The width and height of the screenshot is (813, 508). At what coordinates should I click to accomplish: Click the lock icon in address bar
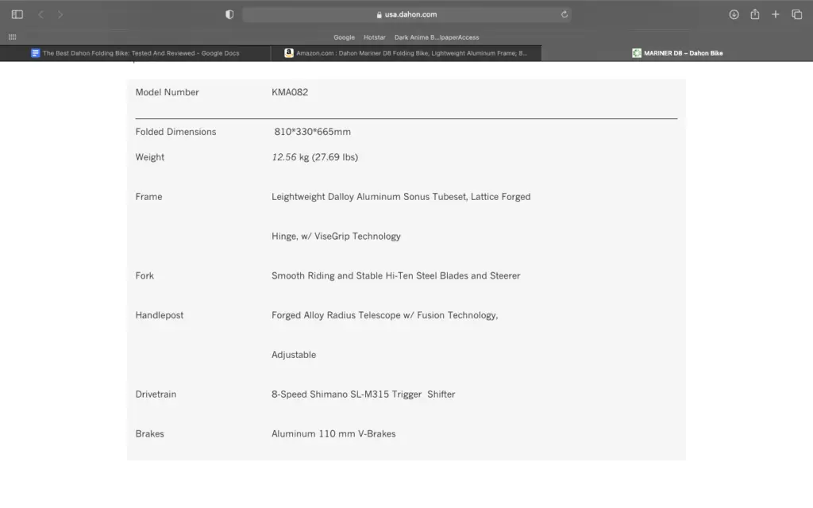[379, 14]
